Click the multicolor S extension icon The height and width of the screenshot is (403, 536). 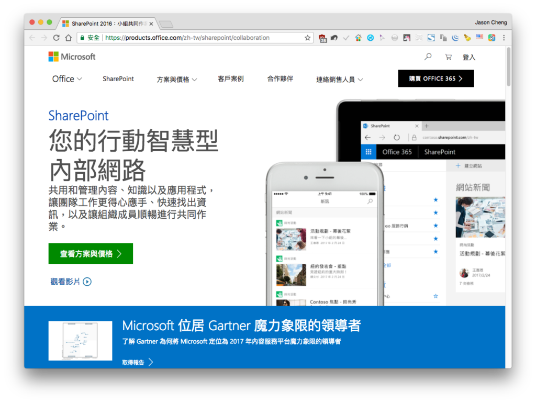[492, 38]
